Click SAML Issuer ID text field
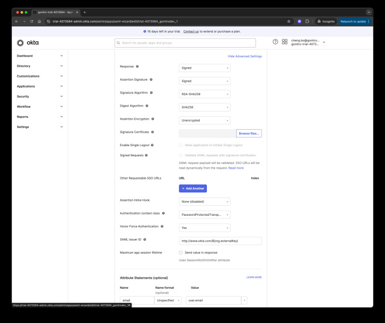The height and width of the screenshot is (323, 385). pyautogui.click(x=220, y=241)
